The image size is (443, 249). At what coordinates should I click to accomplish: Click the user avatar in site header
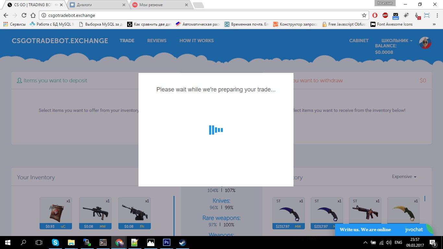425,43
